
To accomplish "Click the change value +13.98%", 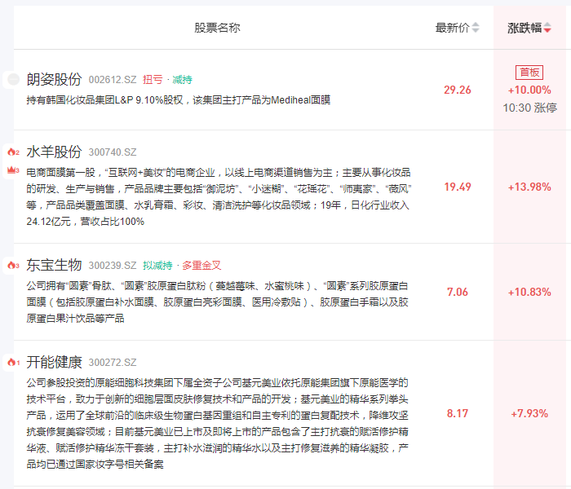I will (x=529, y=187).
